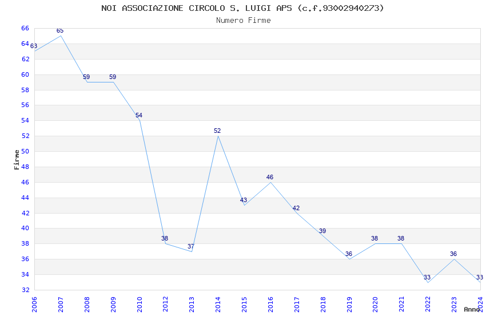The width and height of the screenshot is (486, 315).
Task: Click y-axis tick value 42
Action: tap(25, 213)
